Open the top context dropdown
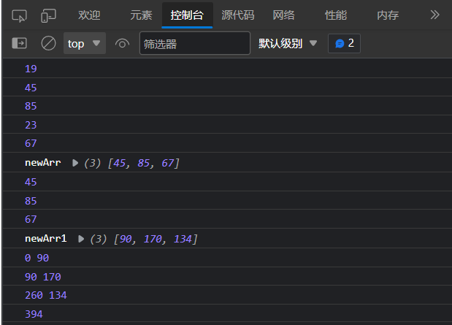Screen dimensions: 452x325 (x=85, y=43)
